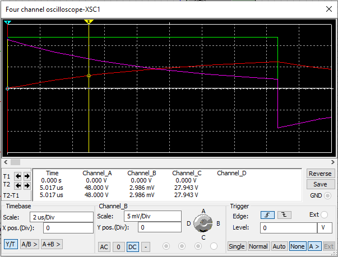Viewport: 338px width, 257px height.
Task: Set trigger mode to Normal
Action: pos(258,246)
